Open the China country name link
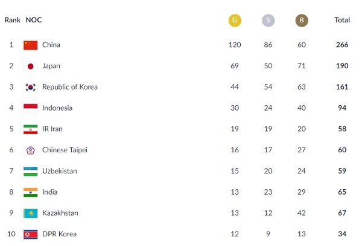The height and width of the screenshot is (246, 362). [x=51, y=45]
